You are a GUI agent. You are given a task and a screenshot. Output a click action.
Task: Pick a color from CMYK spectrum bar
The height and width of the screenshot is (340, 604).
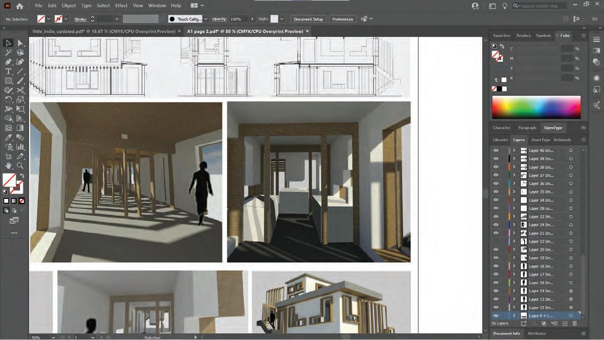coord(536,107)
